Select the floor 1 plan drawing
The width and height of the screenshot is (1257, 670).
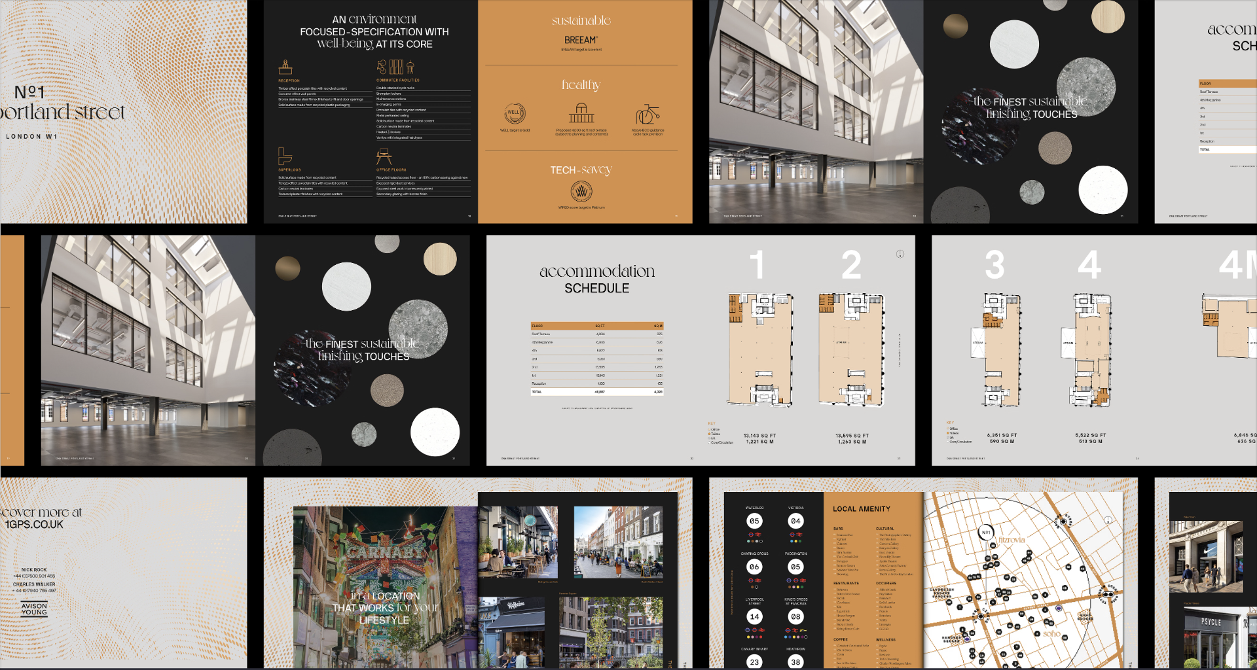pos(761,350)
